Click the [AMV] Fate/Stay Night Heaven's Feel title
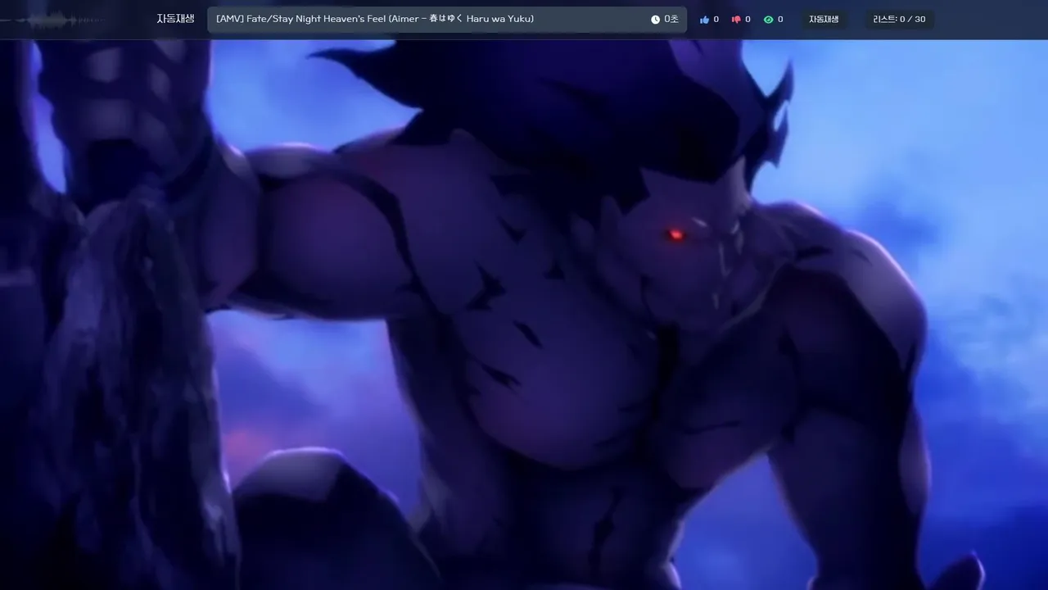Viewport: 1048px width, 590px height. [375, 19]
